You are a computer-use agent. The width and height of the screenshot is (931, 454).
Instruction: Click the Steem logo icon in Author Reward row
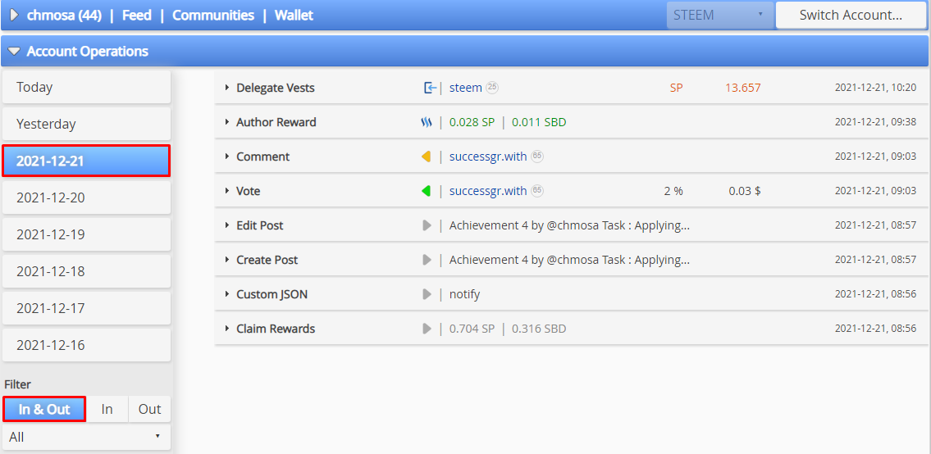click(427, 122)
